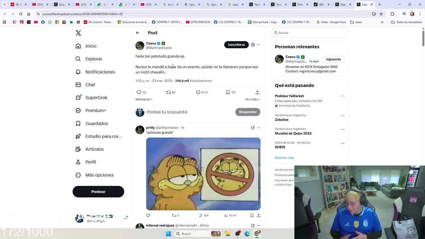
Task: Open the Video - Google Fotos bookmark
Action: pyautogui.click(x=331, y=22)
